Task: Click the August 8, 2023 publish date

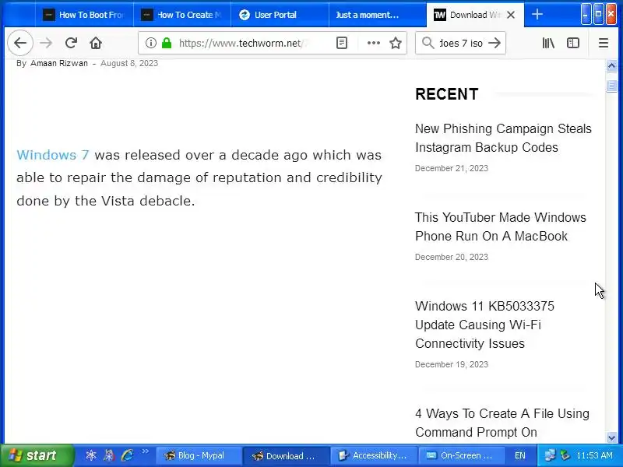Action: coord(129,63)
